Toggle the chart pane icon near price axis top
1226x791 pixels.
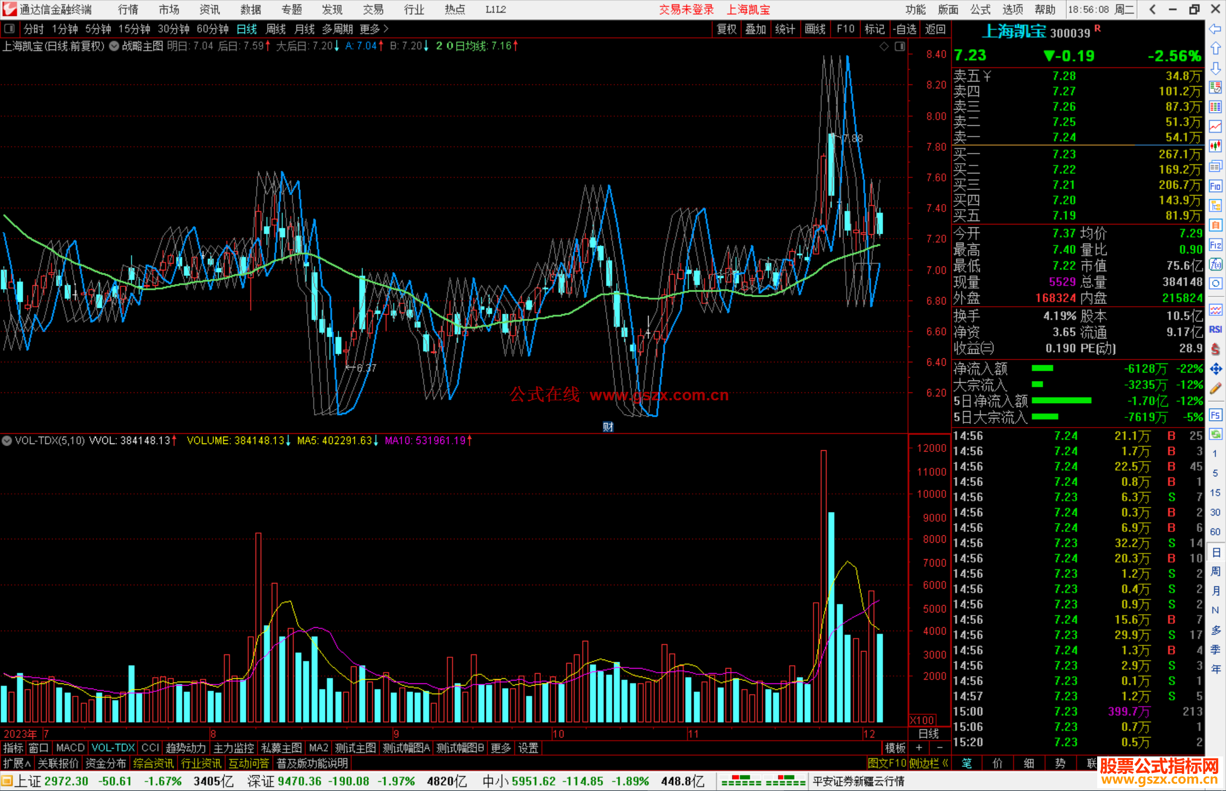(900, 46)
